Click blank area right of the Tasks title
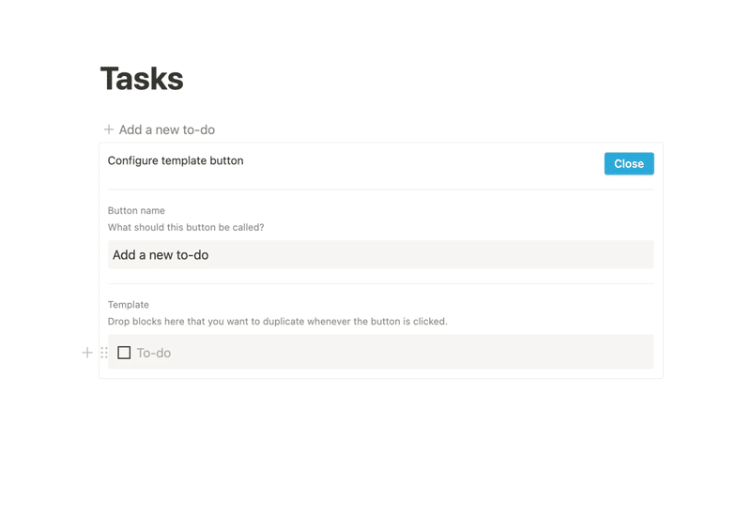 point(422,79)
